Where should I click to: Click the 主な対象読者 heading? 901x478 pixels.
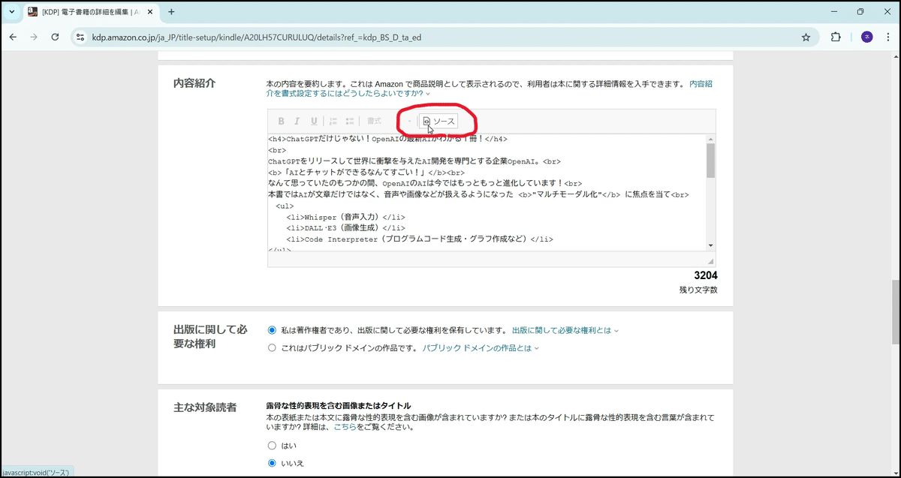[x=205, y=407]
